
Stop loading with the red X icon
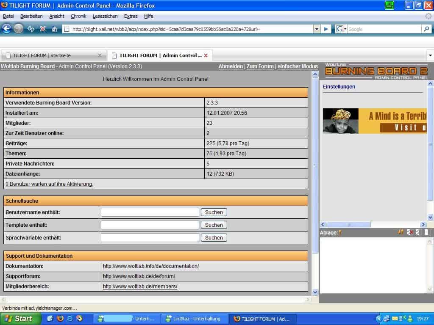43,29
